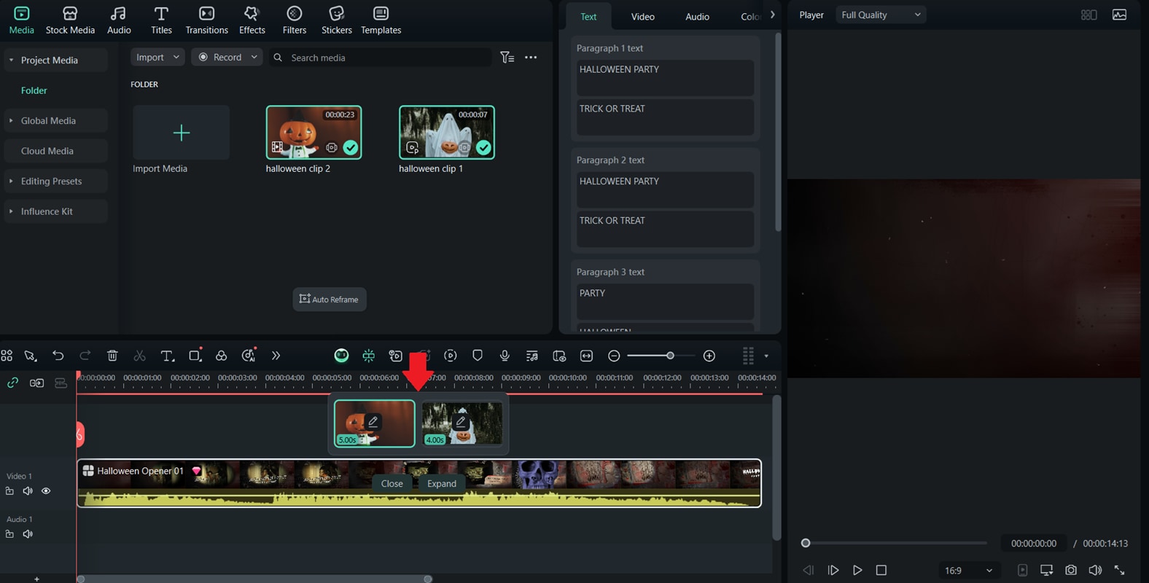Click the voiceover microphone icon
This screenshot has height=583, width=1149.
505,356
